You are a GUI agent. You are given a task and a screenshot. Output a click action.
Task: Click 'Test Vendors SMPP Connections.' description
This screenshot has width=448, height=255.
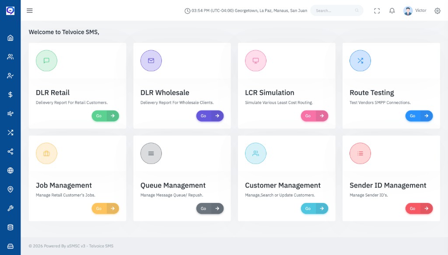coord(380,102)
